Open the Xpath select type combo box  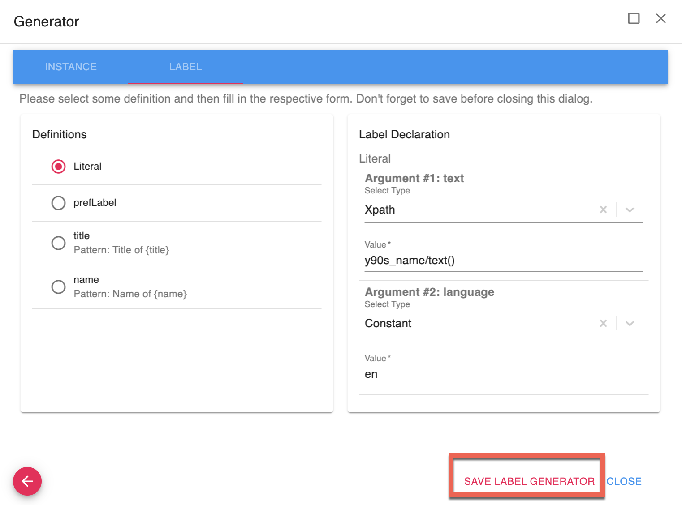pyautogui.click(x=475, y=210)
